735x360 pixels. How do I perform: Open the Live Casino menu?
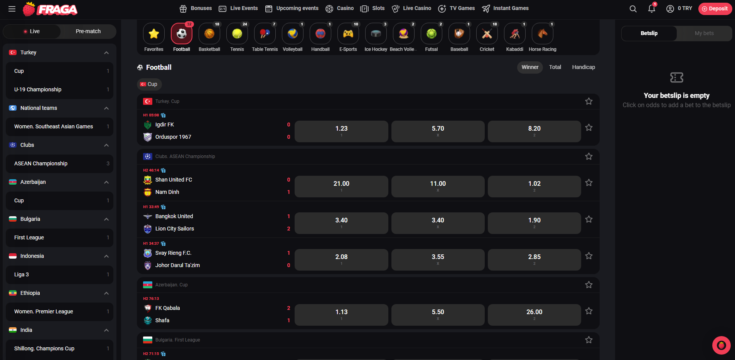[411, 8]
